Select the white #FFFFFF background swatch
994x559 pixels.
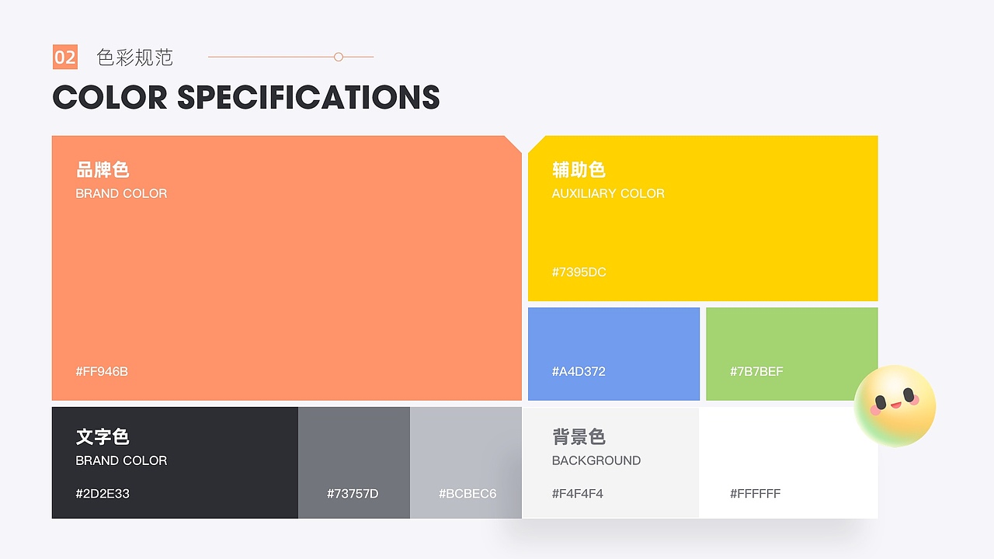[788, 462]
